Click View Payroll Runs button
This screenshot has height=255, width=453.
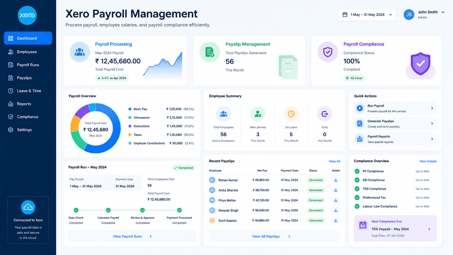pos(132,236)
